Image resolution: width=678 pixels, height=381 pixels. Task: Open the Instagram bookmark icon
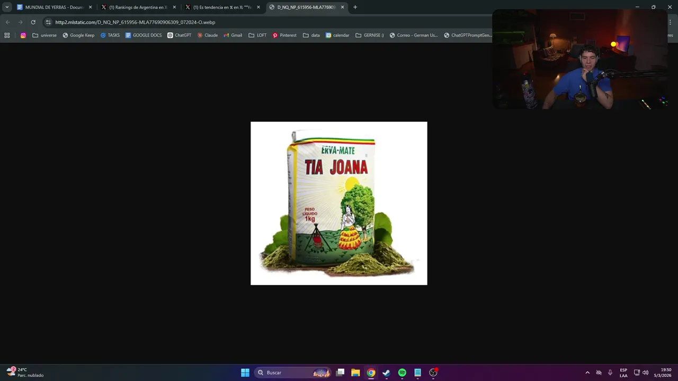point(23,35)
